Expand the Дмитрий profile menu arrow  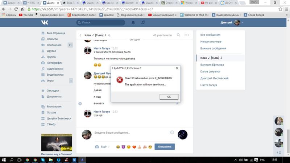(243, 23)
